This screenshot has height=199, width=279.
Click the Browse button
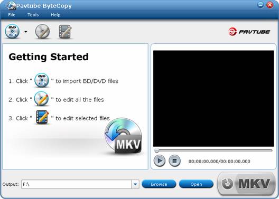coord(159,184)
